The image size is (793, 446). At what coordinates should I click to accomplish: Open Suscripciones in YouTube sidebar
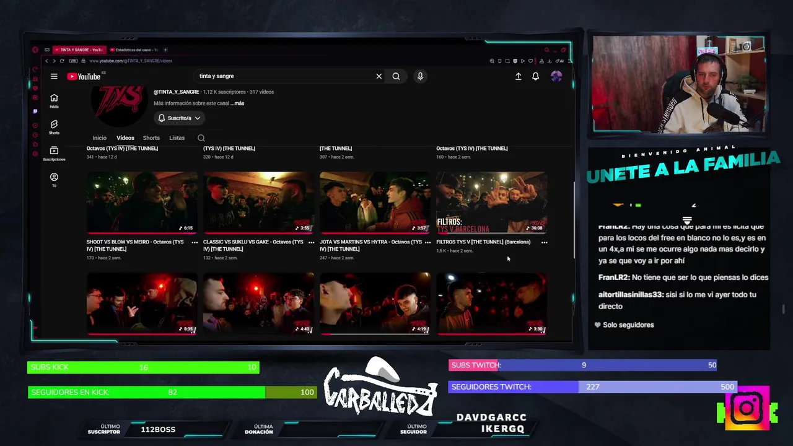click(54, 154)
